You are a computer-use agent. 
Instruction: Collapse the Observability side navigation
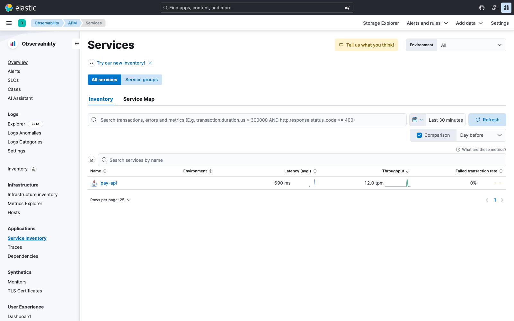click(77, 44)
